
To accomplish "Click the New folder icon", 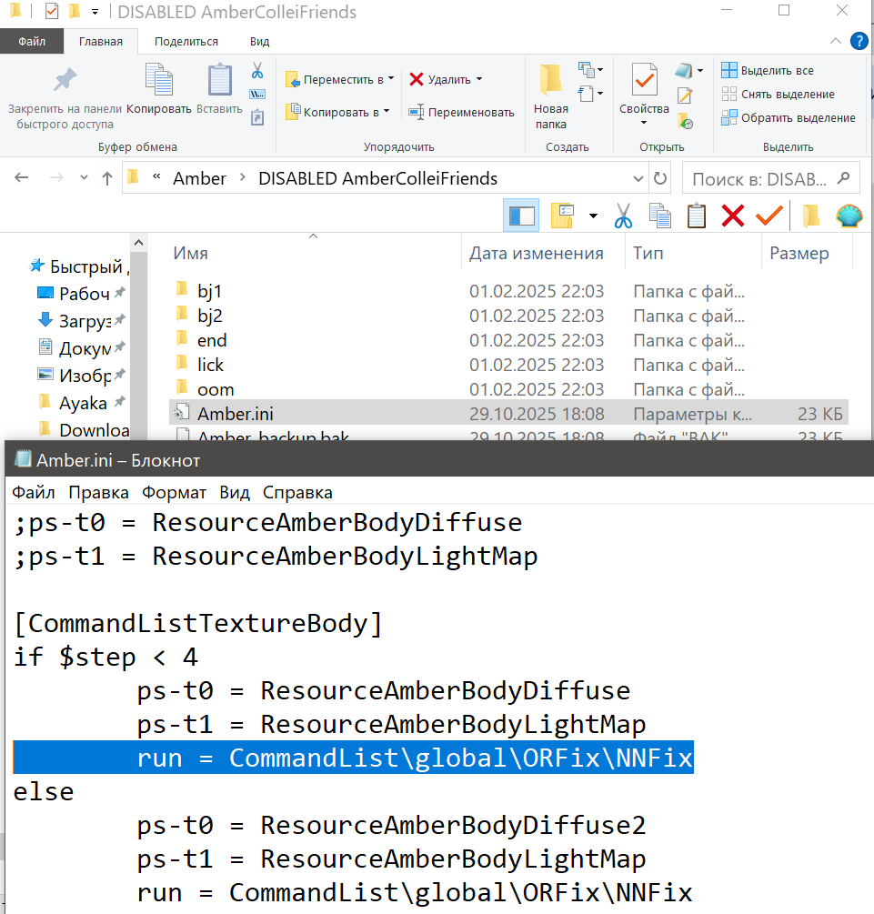I will pos(550,79).
